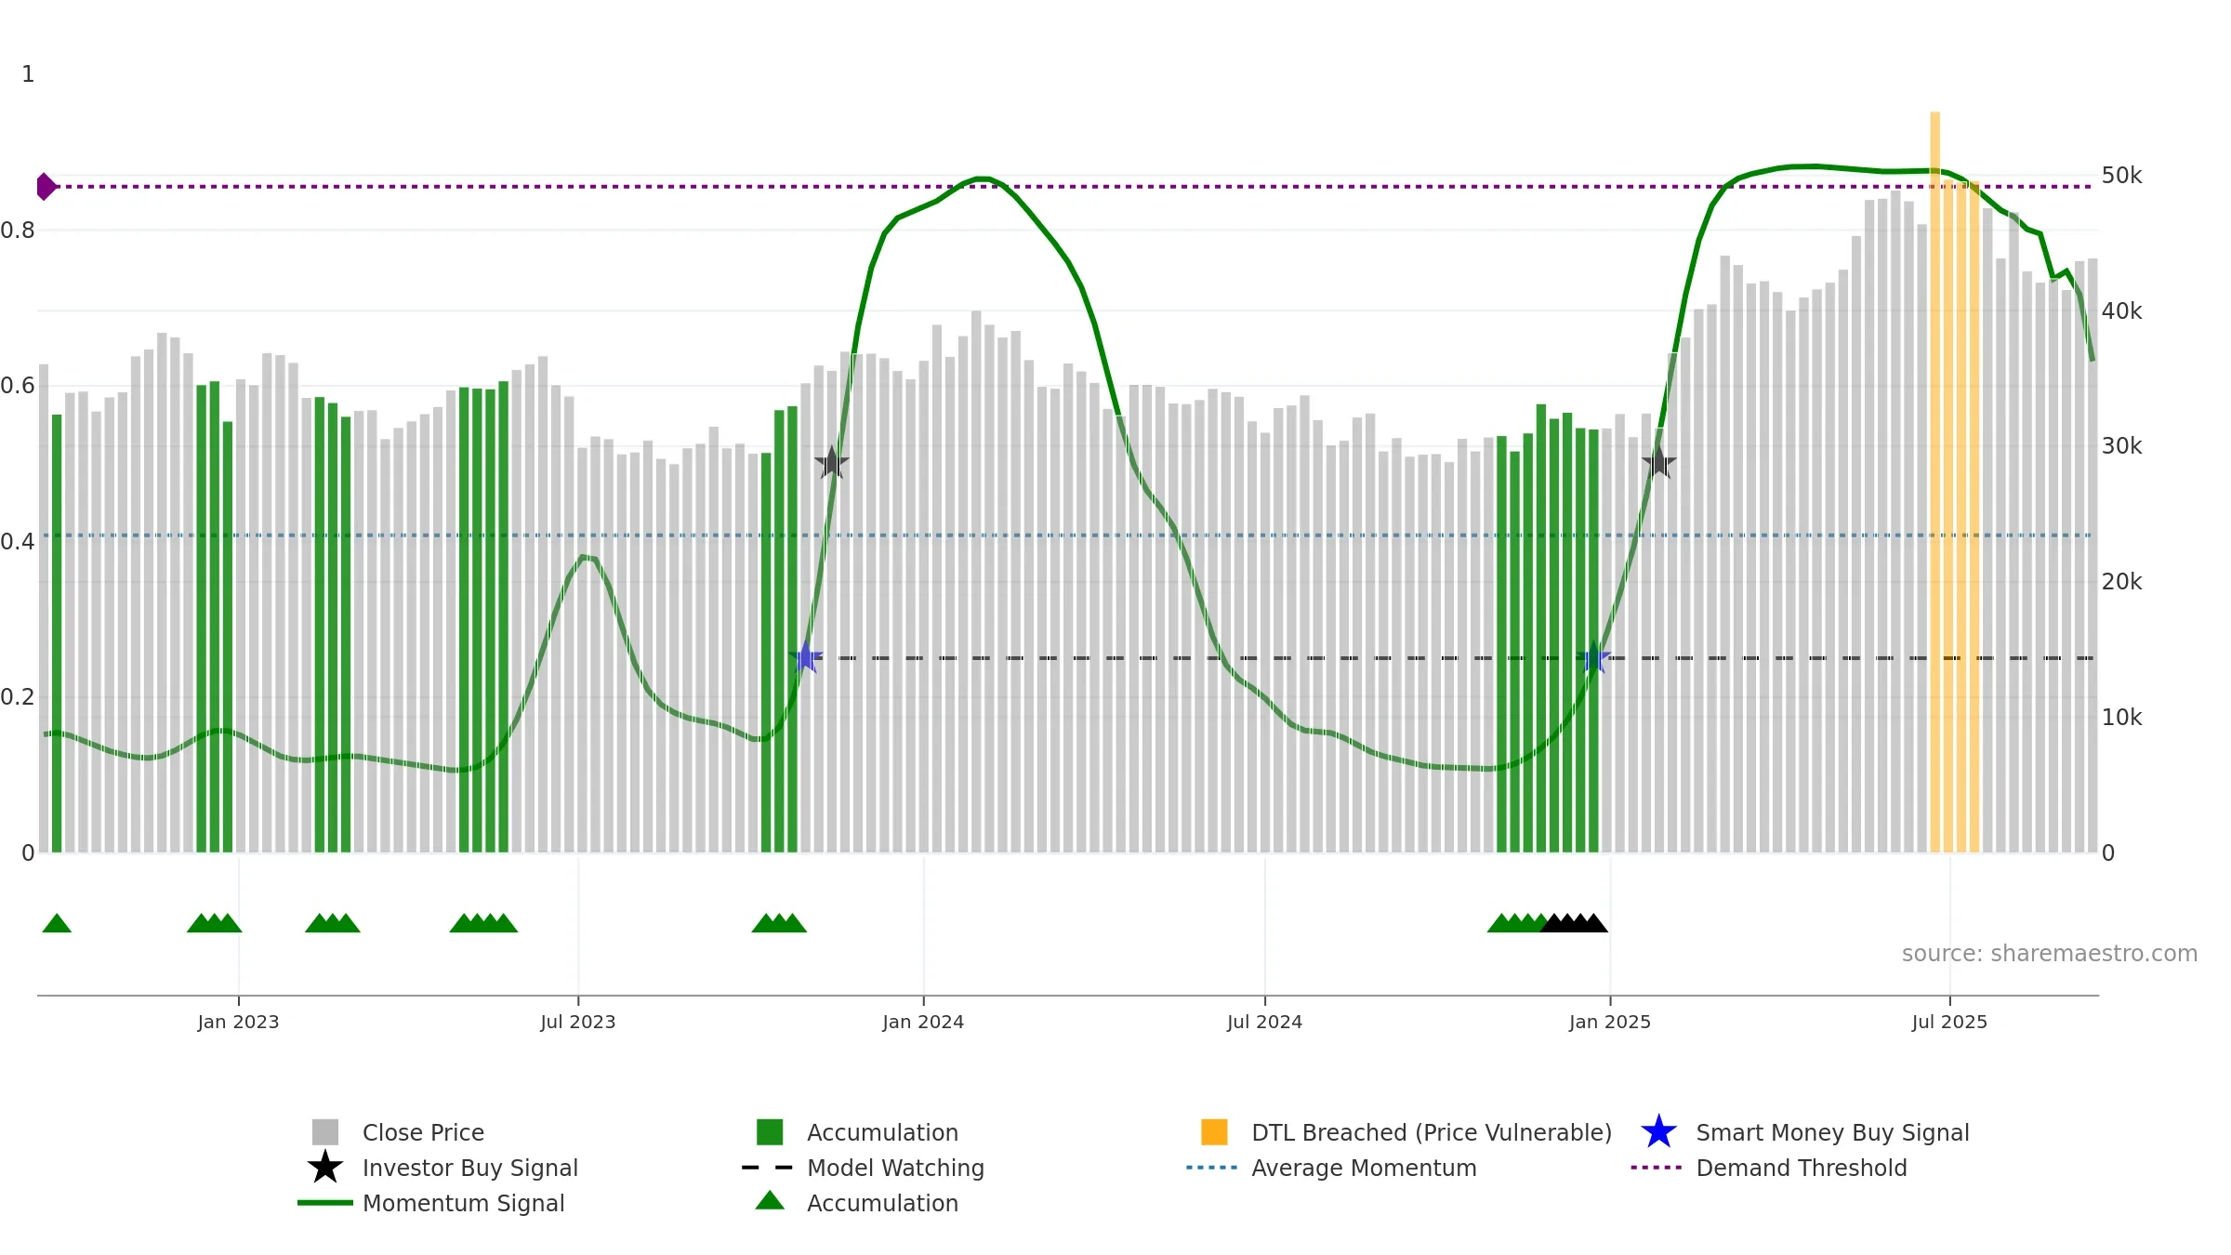The image size is (2231, 1255).
Task: Click the first green accumulation triangle at left
Action: [57, 923]
